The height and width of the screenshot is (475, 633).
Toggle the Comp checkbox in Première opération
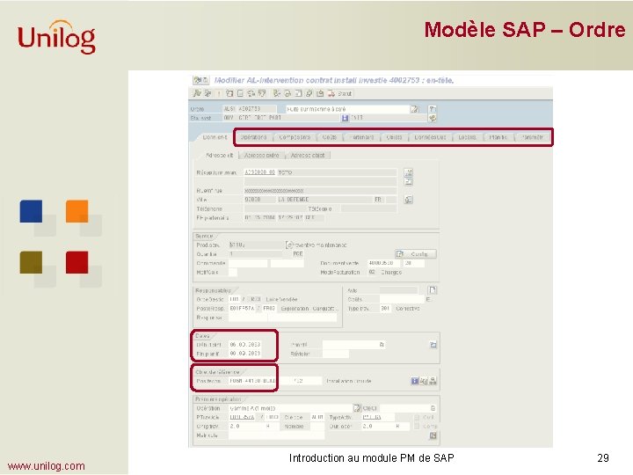pos(417,426)
